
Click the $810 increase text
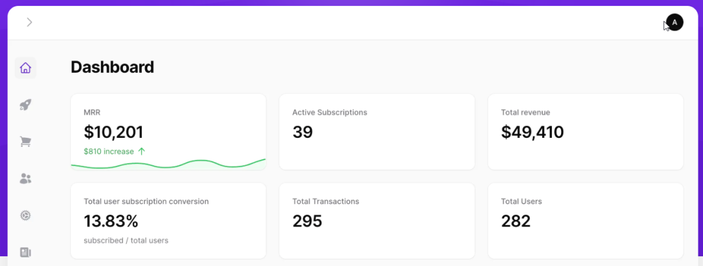109,152
